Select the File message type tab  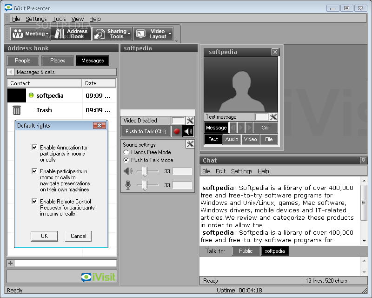269,139
